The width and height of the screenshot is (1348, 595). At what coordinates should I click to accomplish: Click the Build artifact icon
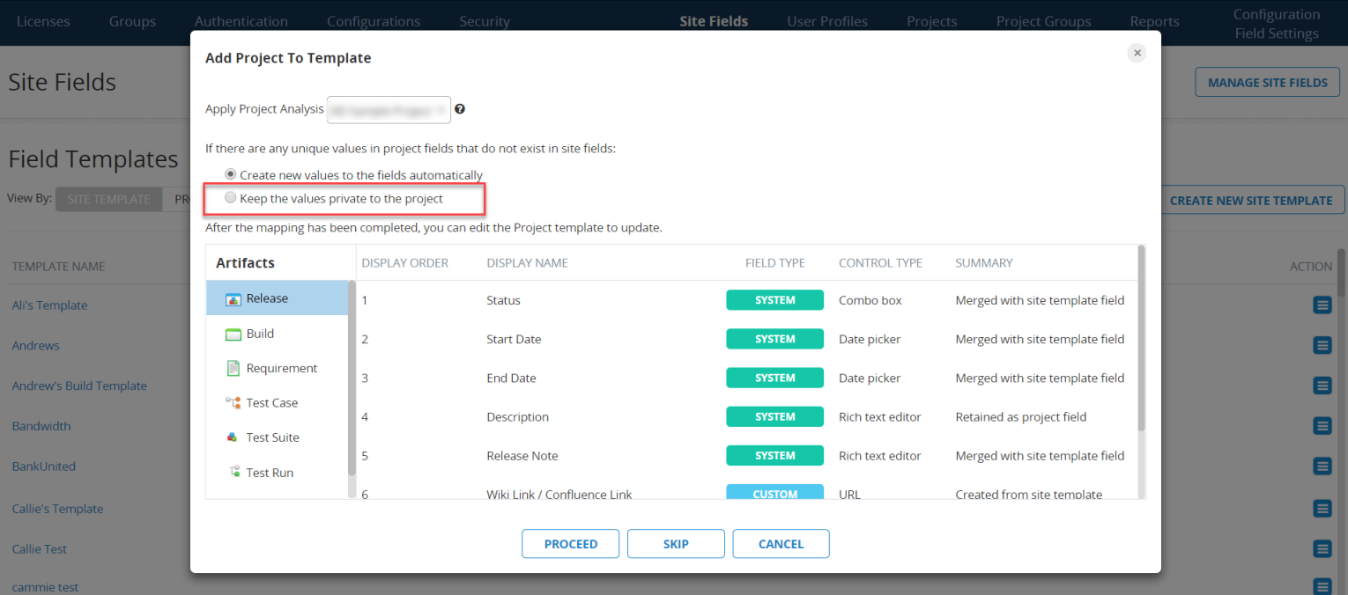click(233, 334)
